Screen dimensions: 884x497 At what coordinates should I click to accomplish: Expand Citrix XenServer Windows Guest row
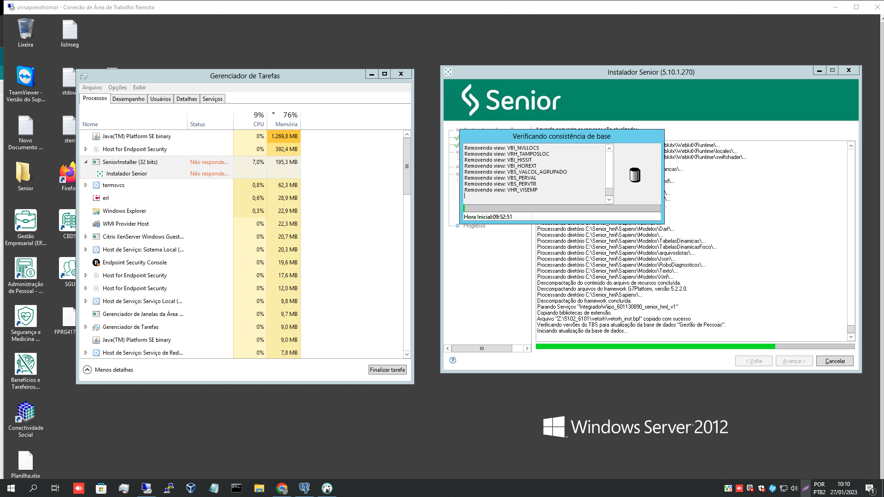tap(86, 237)
